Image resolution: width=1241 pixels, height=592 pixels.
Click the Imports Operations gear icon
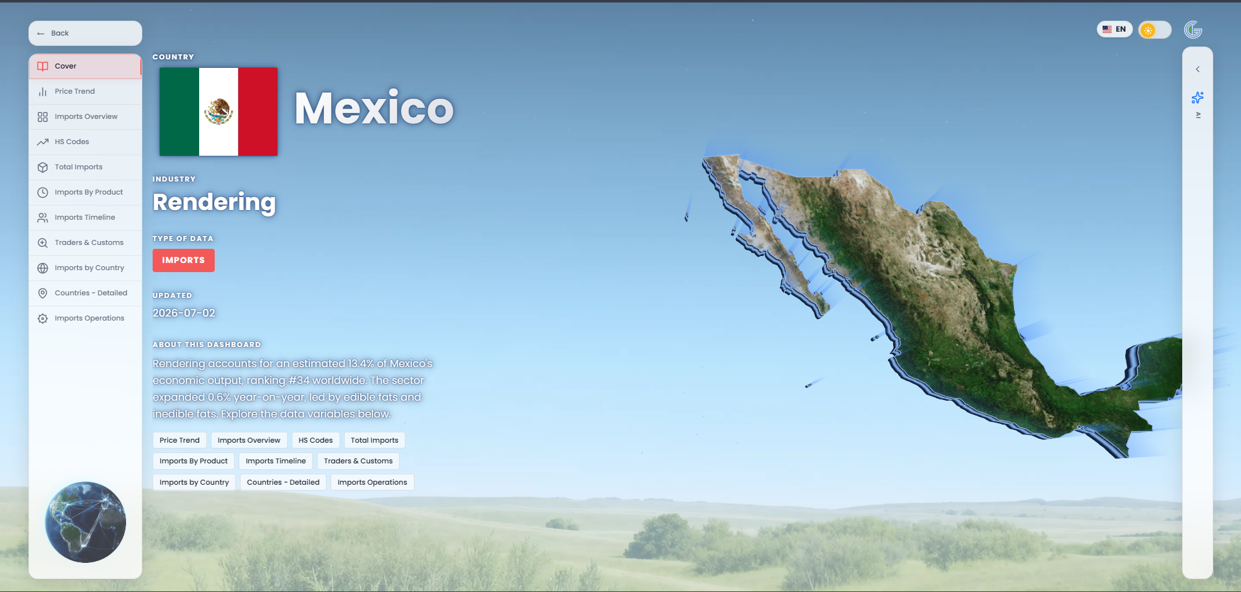pyautogui.click(x=43, y=318)
